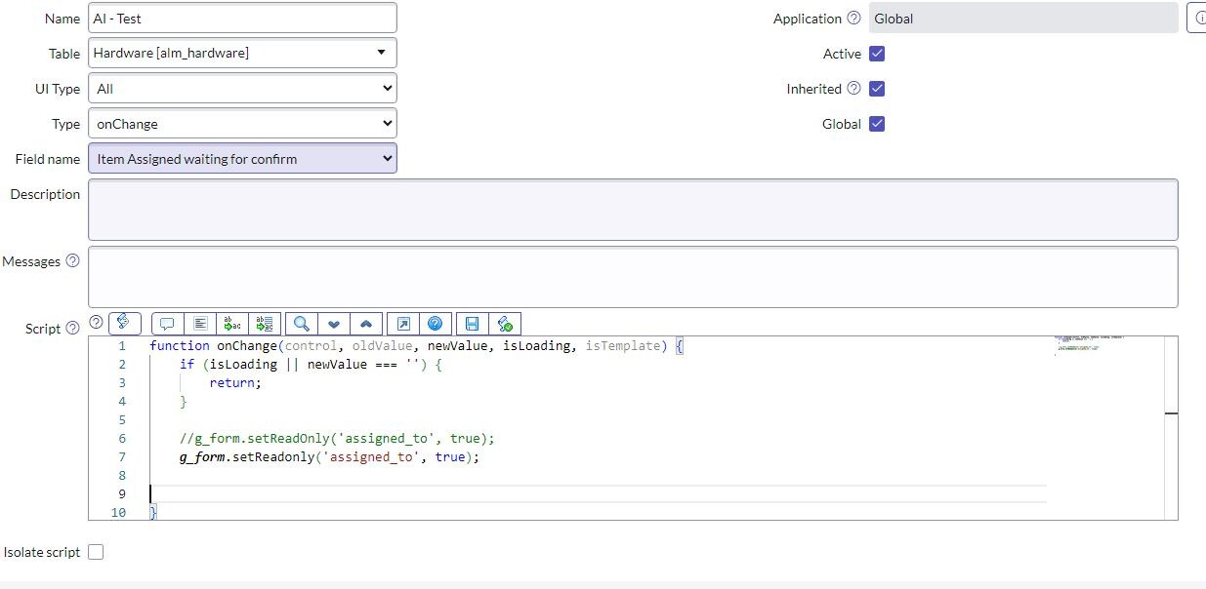Image resolution: width=1206 pixels, height=589 pixels.
Task: Click the Isolate script label
Action: point(42,552)
